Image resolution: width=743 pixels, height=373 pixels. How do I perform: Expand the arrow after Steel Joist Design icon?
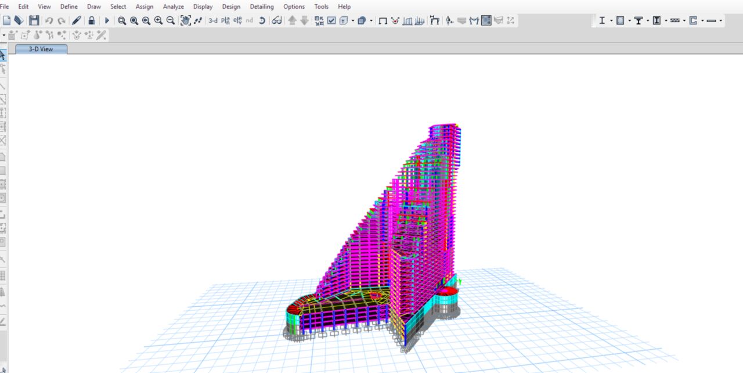pos(684,20)
